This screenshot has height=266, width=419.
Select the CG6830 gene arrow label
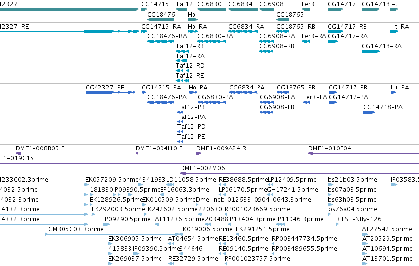coord(209,4)
